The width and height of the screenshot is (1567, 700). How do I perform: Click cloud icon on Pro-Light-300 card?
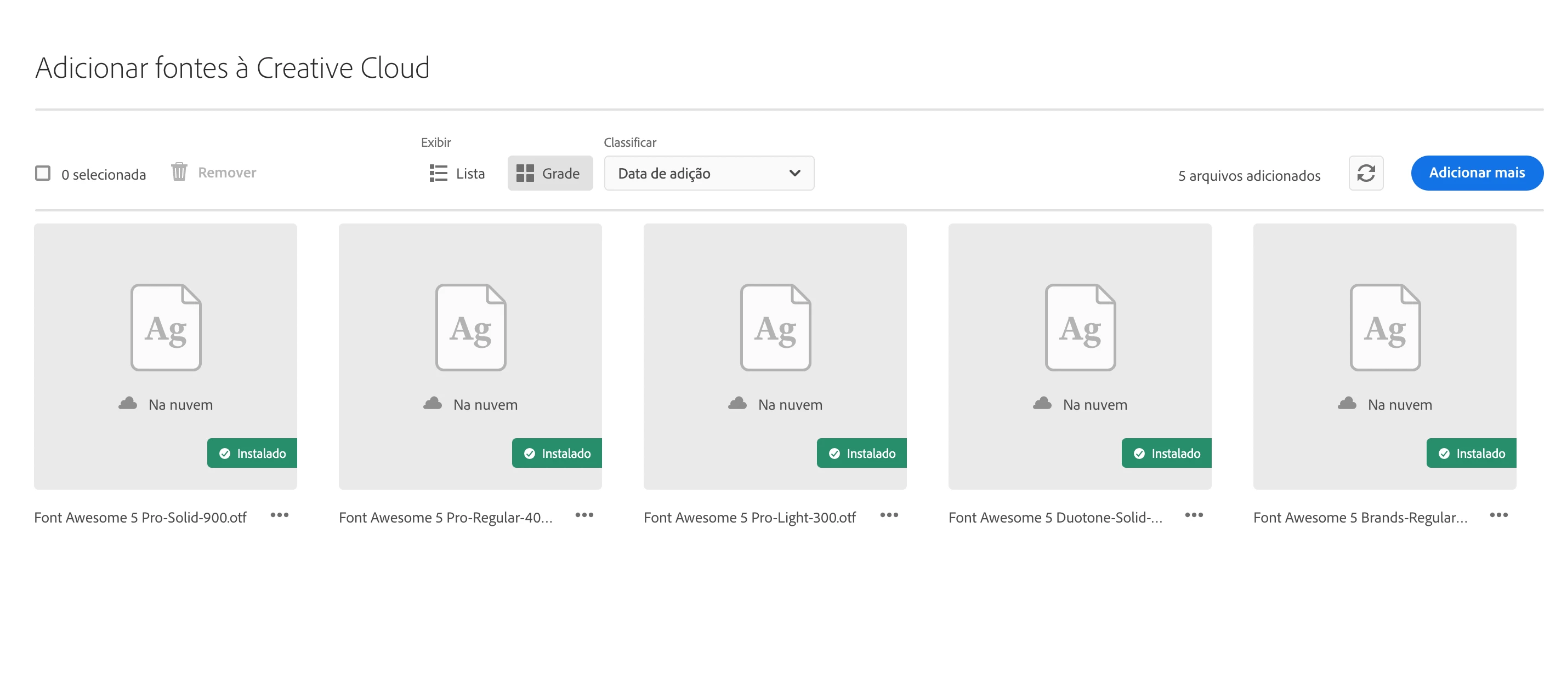(x=737, y=404)
